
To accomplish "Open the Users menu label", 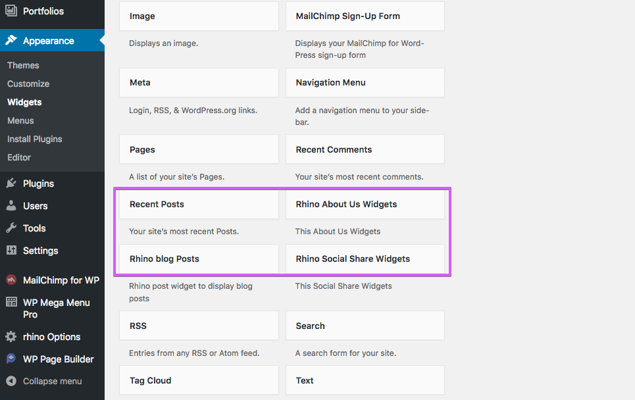I will [36, 206].
